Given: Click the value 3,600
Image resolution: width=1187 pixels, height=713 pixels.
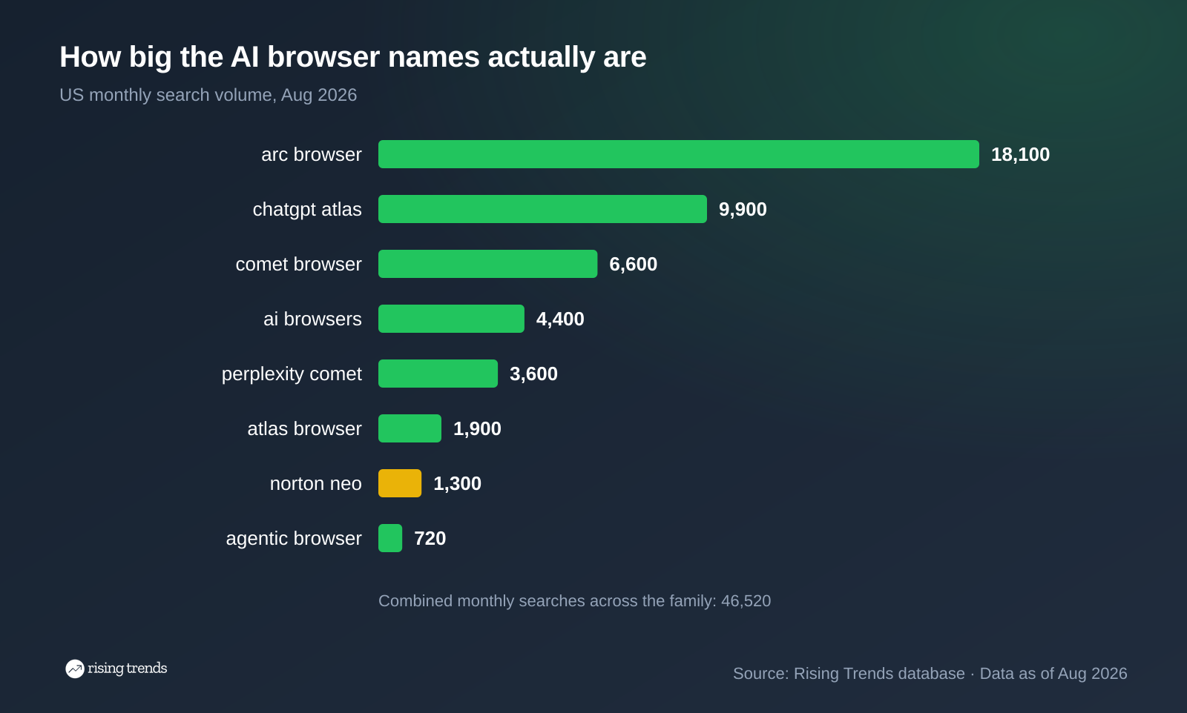Looking at the screenshot, I should (533, 374).
